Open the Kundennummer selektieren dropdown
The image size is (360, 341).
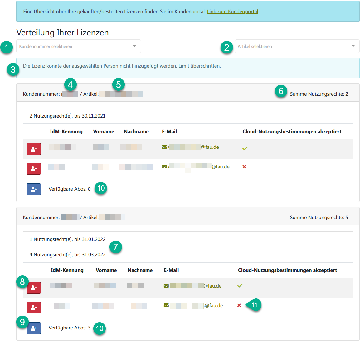(78, 46)
